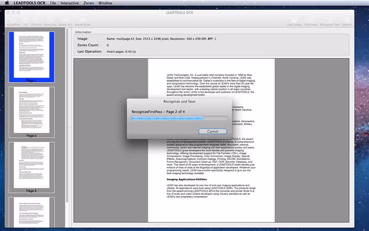This screenshot has width=369, height=231.
Task: Click the Recognize Text toolbar icon
Action: click(330, 22)
